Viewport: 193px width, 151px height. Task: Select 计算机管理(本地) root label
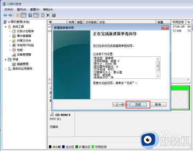tap(19, 22)
